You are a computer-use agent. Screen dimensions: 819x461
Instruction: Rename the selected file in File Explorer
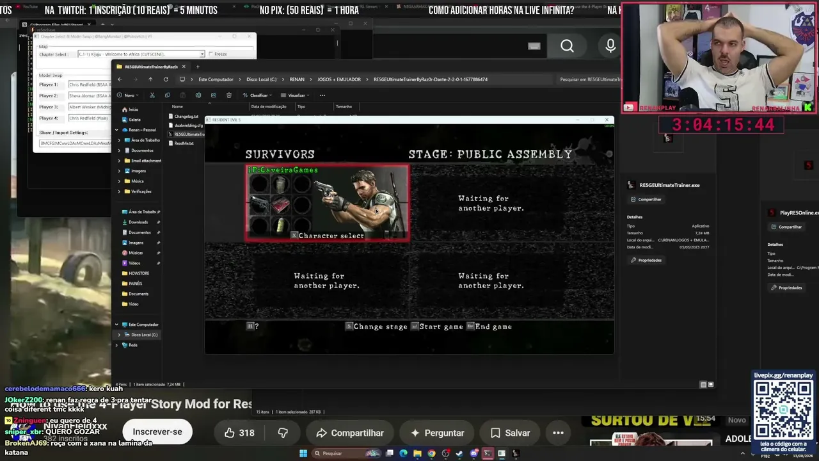198,95
